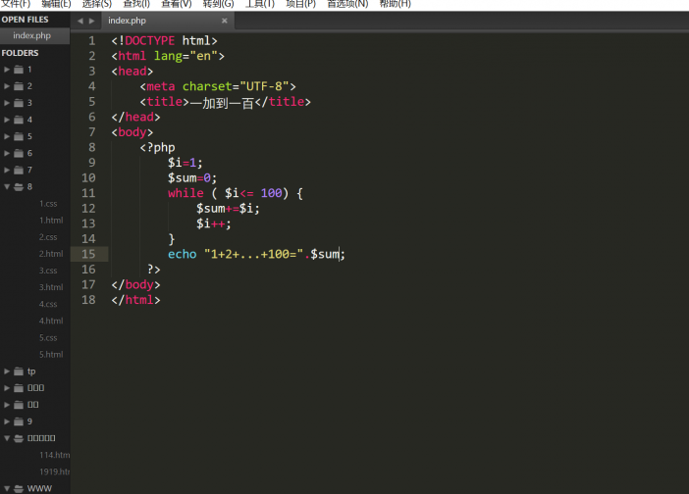The width and height of the screenshot is (689, 494).
Task: Click the open folder icon beside WWW
Action: coord(18,488)
